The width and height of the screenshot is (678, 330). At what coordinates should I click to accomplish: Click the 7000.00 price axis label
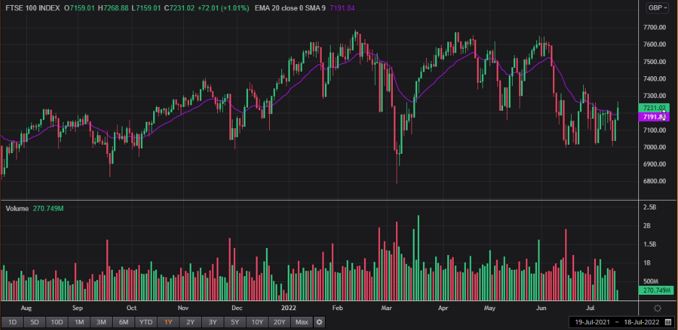pyautogui.click(x=654, y=147)
